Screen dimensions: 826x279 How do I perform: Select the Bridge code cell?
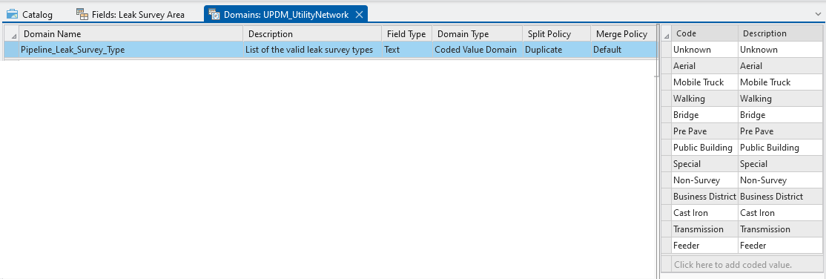tap(705, 115)
